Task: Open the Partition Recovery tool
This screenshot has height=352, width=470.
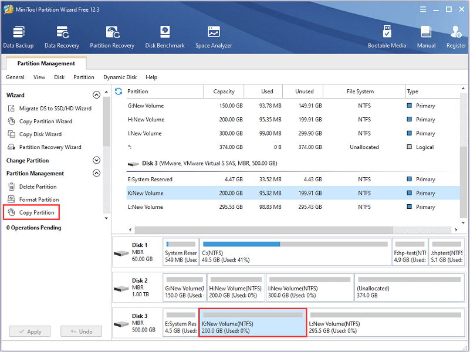Action: (112, 37)
